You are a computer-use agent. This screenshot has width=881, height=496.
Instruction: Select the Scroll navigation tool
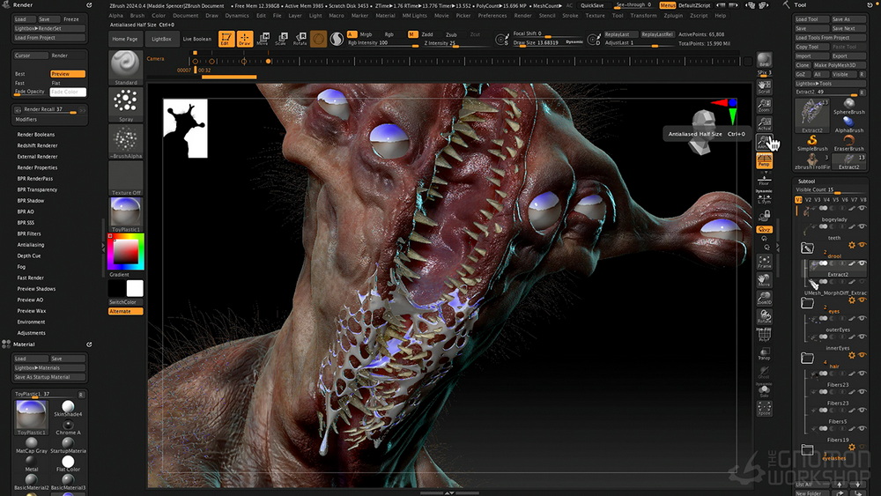click(x=764, y=86)
